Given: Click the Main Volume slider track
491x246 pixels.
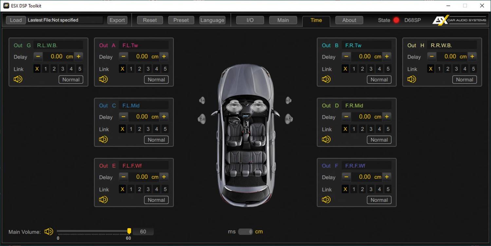Looking at the screenshot, I should [93, 231].
